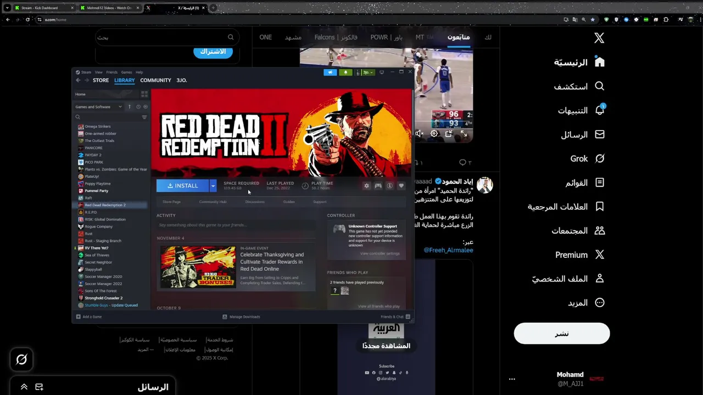Screen dimensions: 703x395
Task: Open X Communities in sidebar
Action: tap(578, 231)
